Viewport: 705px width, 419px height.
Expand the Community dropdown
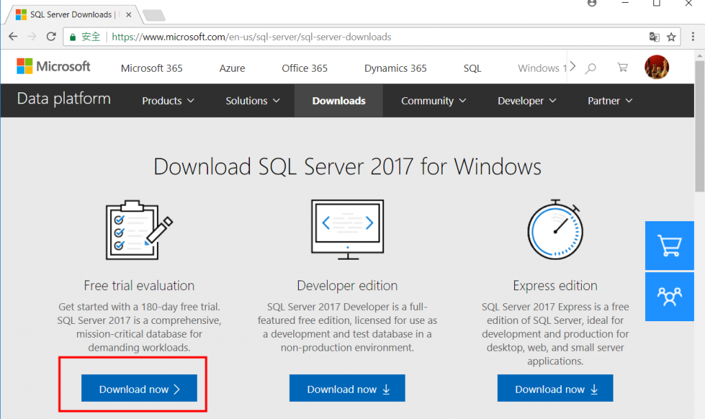click(434, 101)
